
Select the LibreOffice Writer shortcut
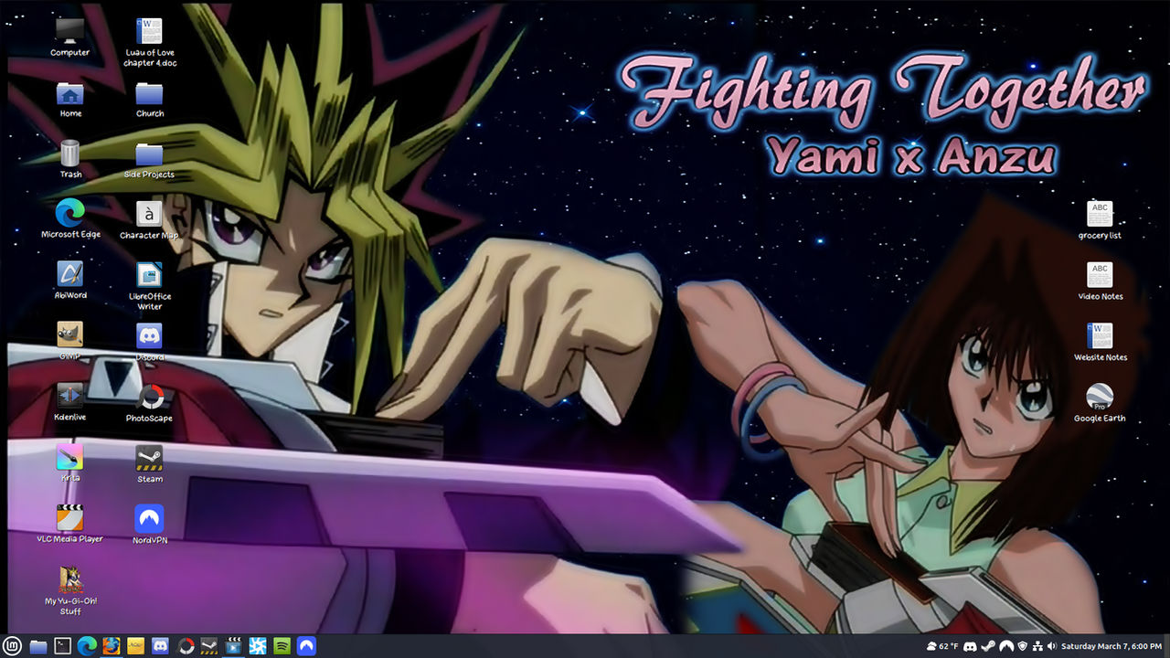(150, 286)
